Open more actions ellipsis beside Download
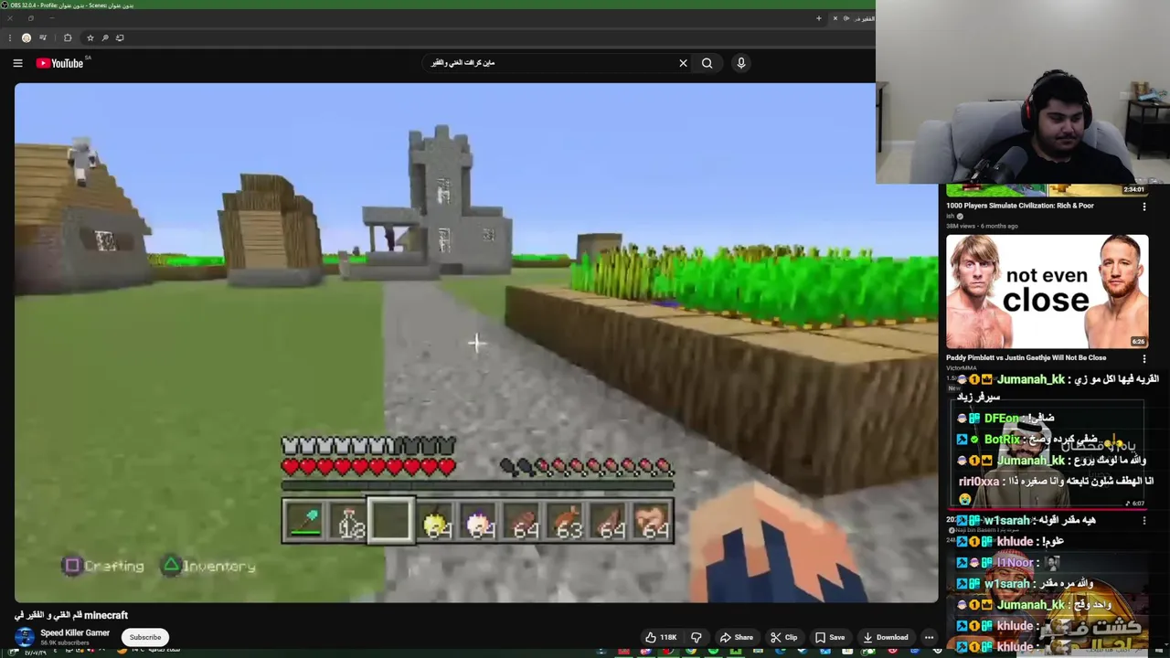The height and width of the screenshot is (658, 1170). coord(929,637)
